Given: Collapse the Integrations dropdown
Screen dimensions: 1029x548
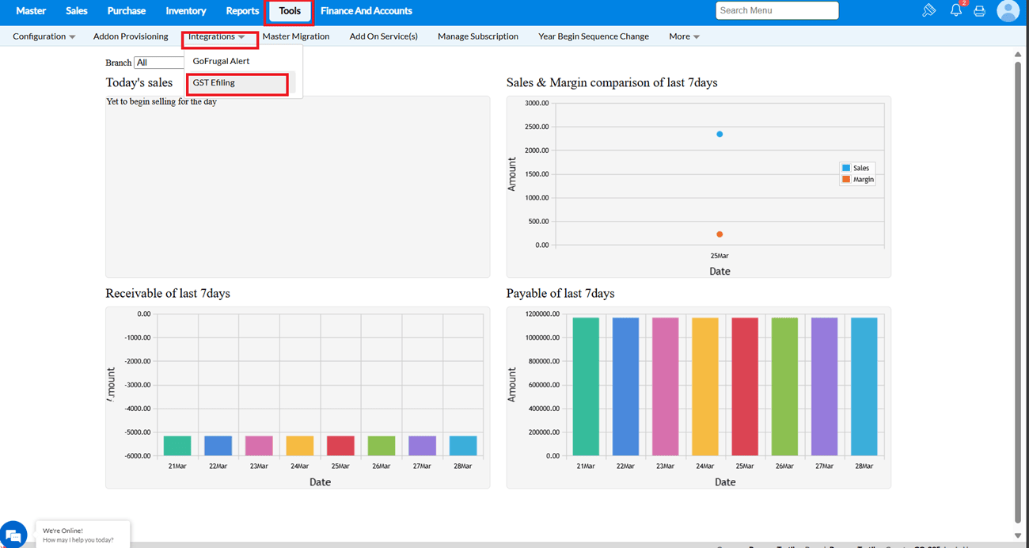Looking at the screenshot, I should point(216,36).
